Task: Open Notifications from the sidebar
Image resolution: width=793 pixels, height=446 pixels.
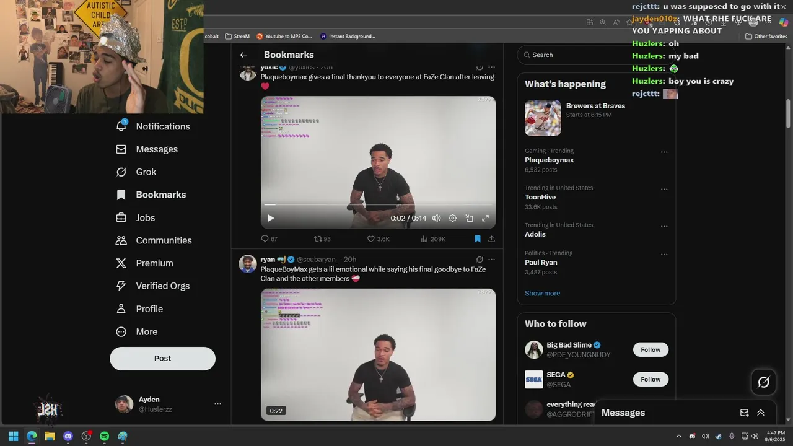Action: tap(153, 126)
